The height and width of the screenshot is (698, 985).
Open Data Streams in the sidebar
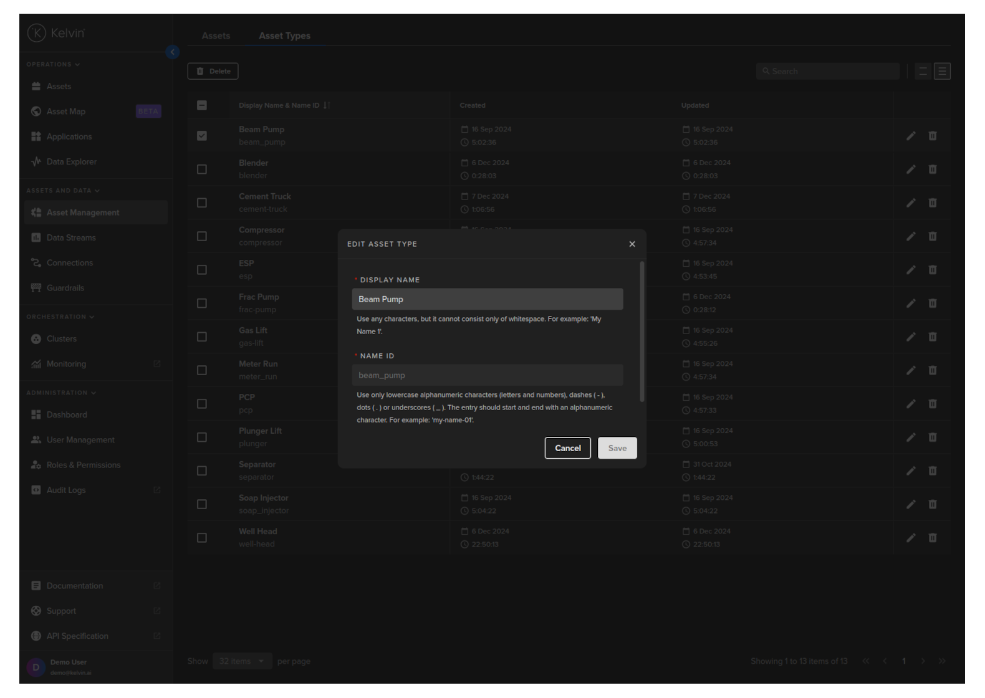pyautogui.click(x=71, y=237)
